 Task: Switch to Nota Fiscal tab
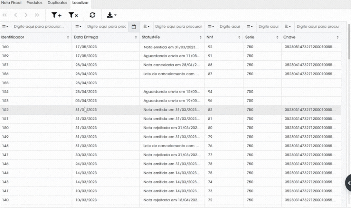pyautogui.click(x=11, y=3)
